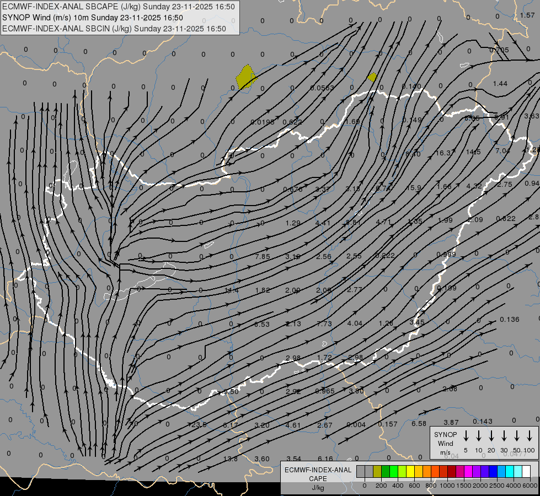Viewport: 540px width, 496px height.
Task: Click the 0.999 CAPE value on map
Action: tap(446, 254)
